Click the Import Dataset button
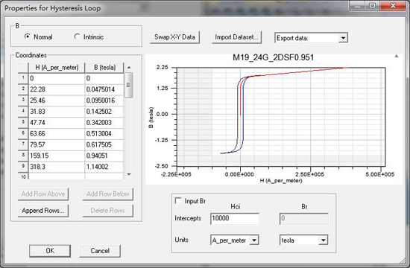410x268 pixels. (x=236, y=37)
